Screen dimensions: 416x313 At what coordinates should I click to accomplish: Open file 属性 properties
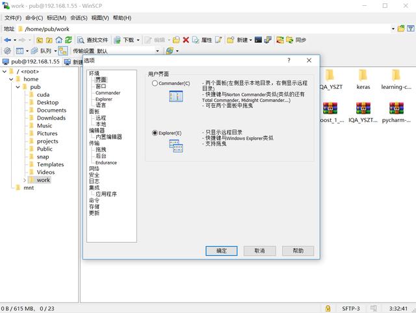202,40
